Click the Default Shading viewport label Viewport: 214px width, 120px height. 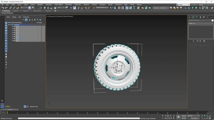pyautogui.click(x=68, y=16)
